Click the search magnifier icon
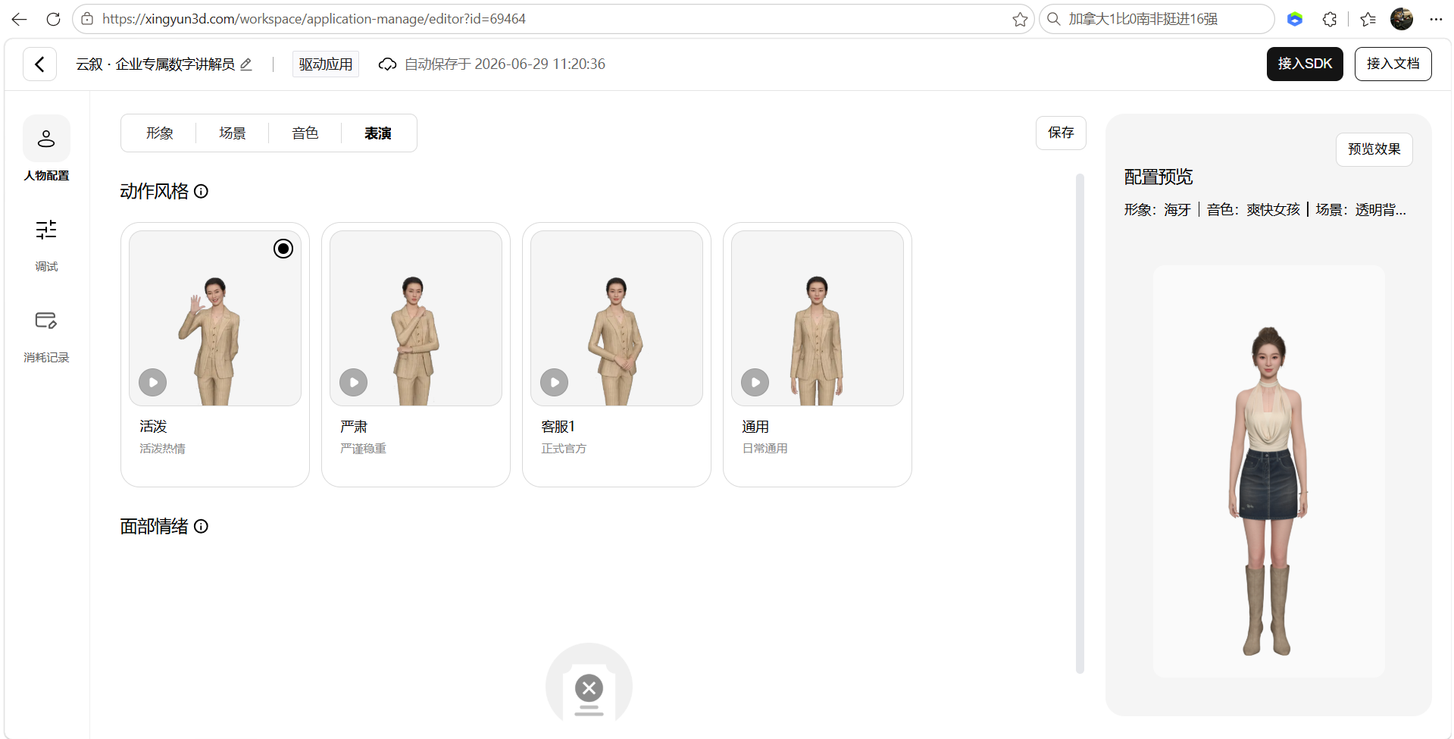 point(1053,19)
